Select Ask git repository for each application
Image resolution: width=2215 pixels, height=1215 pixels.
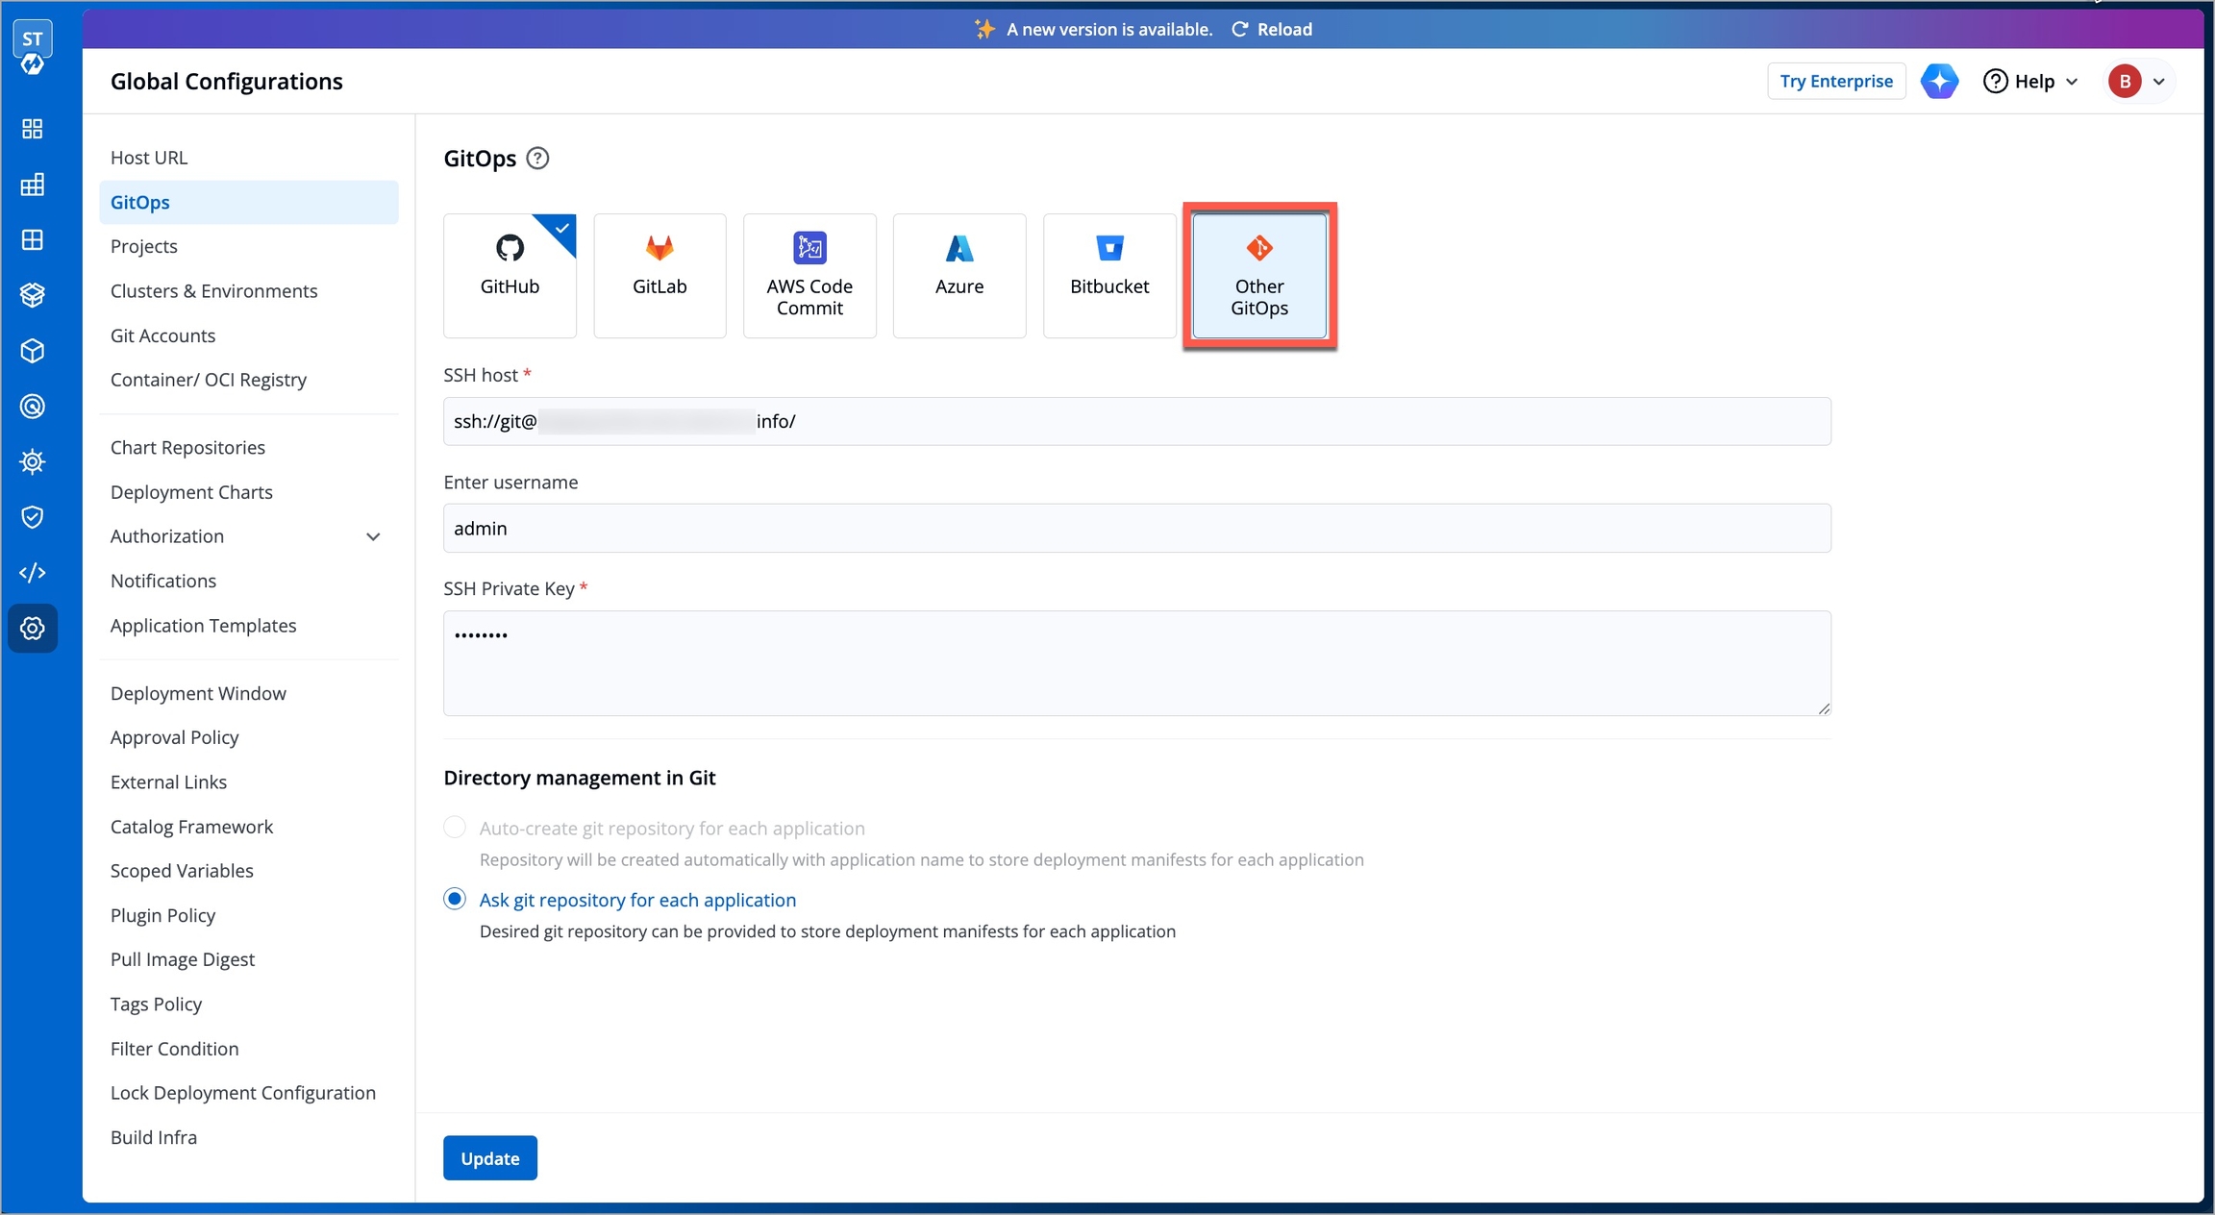455,900
